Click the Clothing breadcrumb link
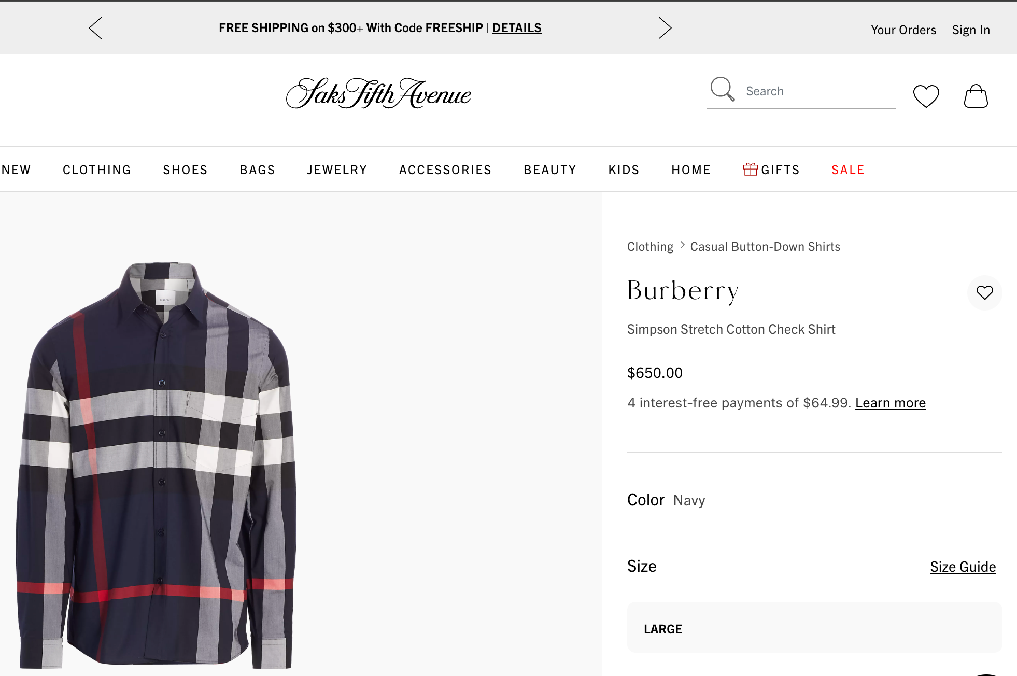1017x676 pixels. [649, 246]
